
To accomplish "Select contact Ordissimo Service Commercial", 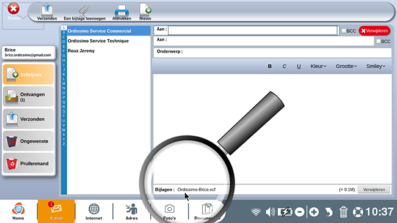I will coord(109,31).
